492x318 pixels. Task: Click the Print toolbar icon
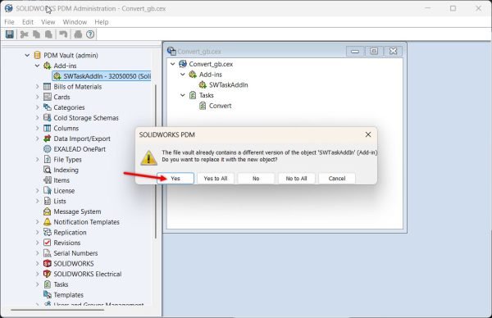[78, 34]
